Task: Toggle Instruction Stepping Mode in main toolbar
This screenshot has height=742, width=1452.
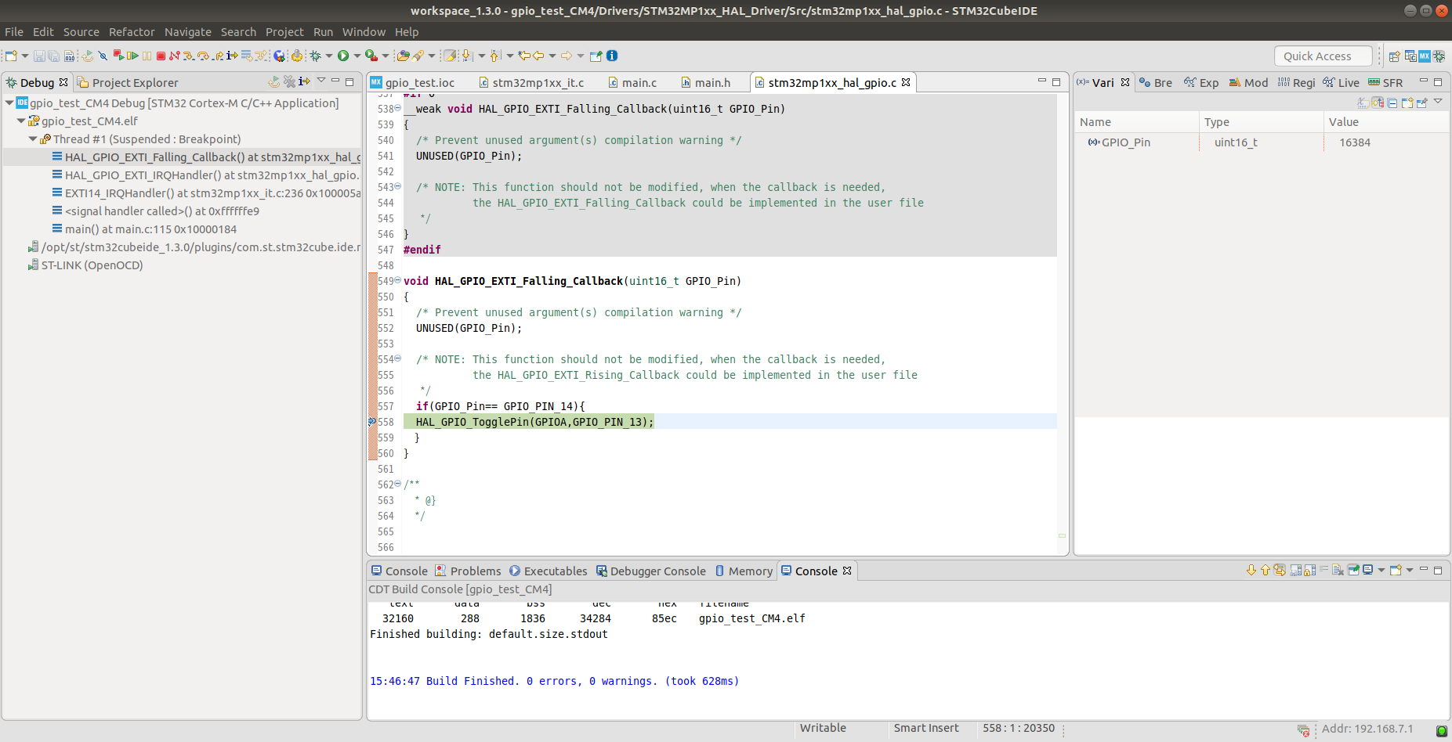Action: coord(232,56)
